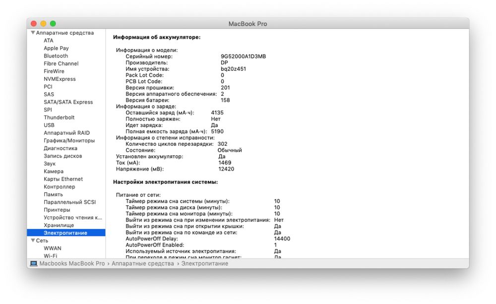
Task: Open the Диагностика entry
Action: click(60, 148)
